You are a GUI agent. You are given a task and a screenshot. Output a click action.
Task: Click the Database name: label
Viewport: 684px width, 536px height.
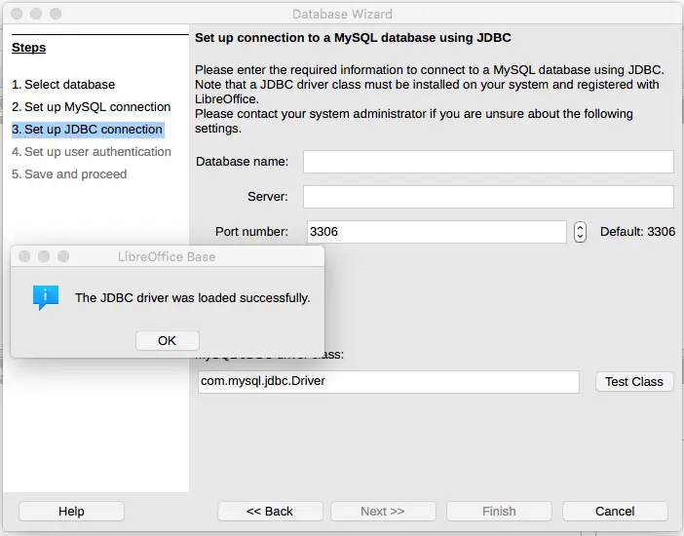click(242, 162)
